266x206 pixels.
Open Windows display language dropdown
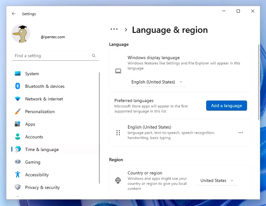(x=157, y=82)
